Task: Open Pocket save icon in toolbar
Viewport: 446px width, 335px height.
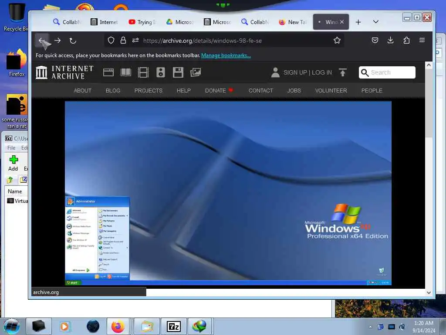Action: point(375,41)
